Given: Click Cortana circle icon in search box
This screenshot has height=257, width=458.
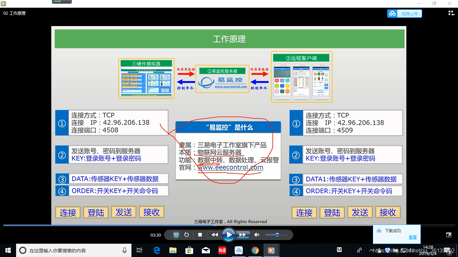Looking at the screenshot, I should click(x=23, y=250).
